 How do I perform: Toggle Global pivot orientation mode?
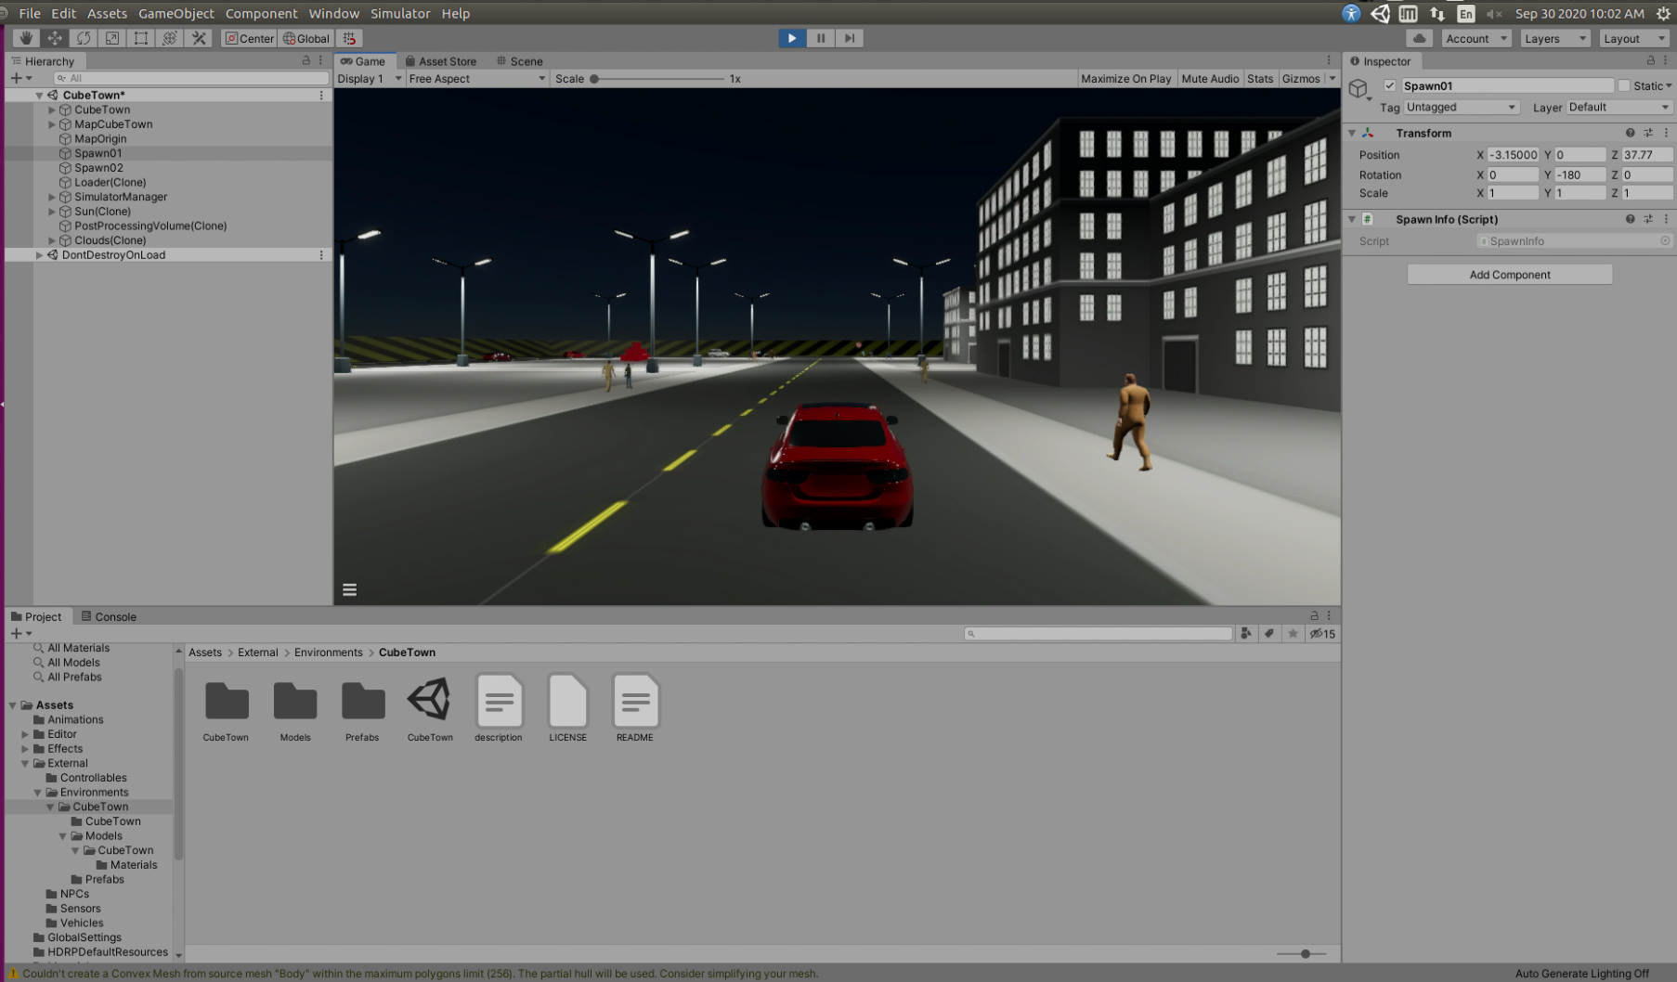coord(306,38)
